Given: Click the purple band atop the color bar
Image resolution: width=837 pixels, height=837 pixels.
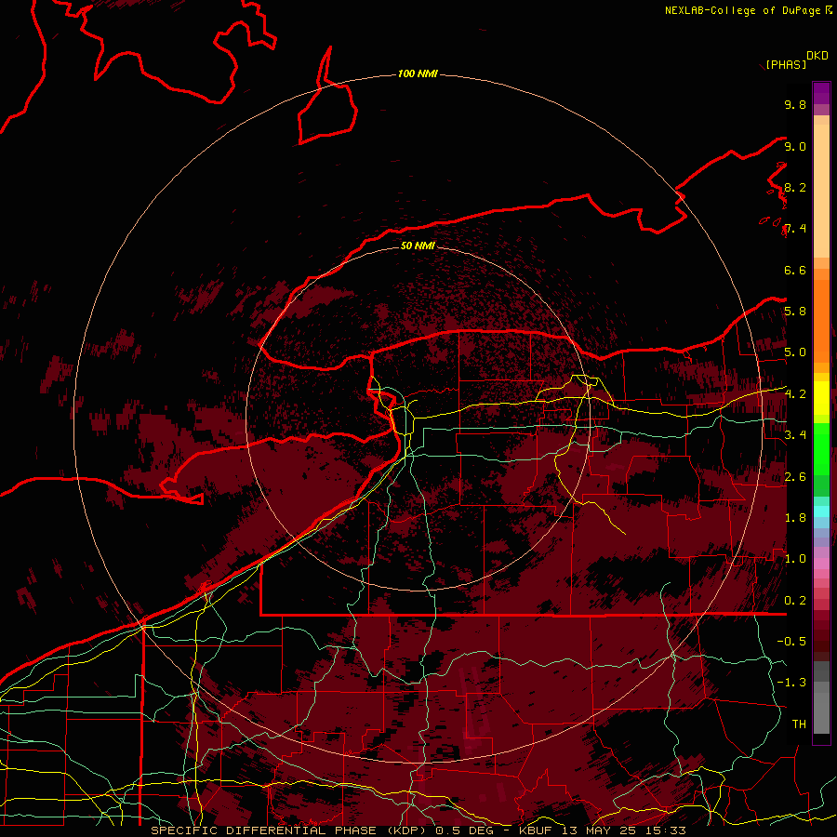Looking at the screenshot, I should pos(821,93).
